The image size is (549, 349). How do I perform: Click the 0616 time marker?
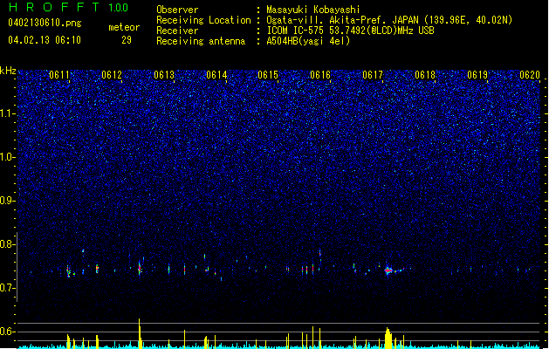coord(320,75)
